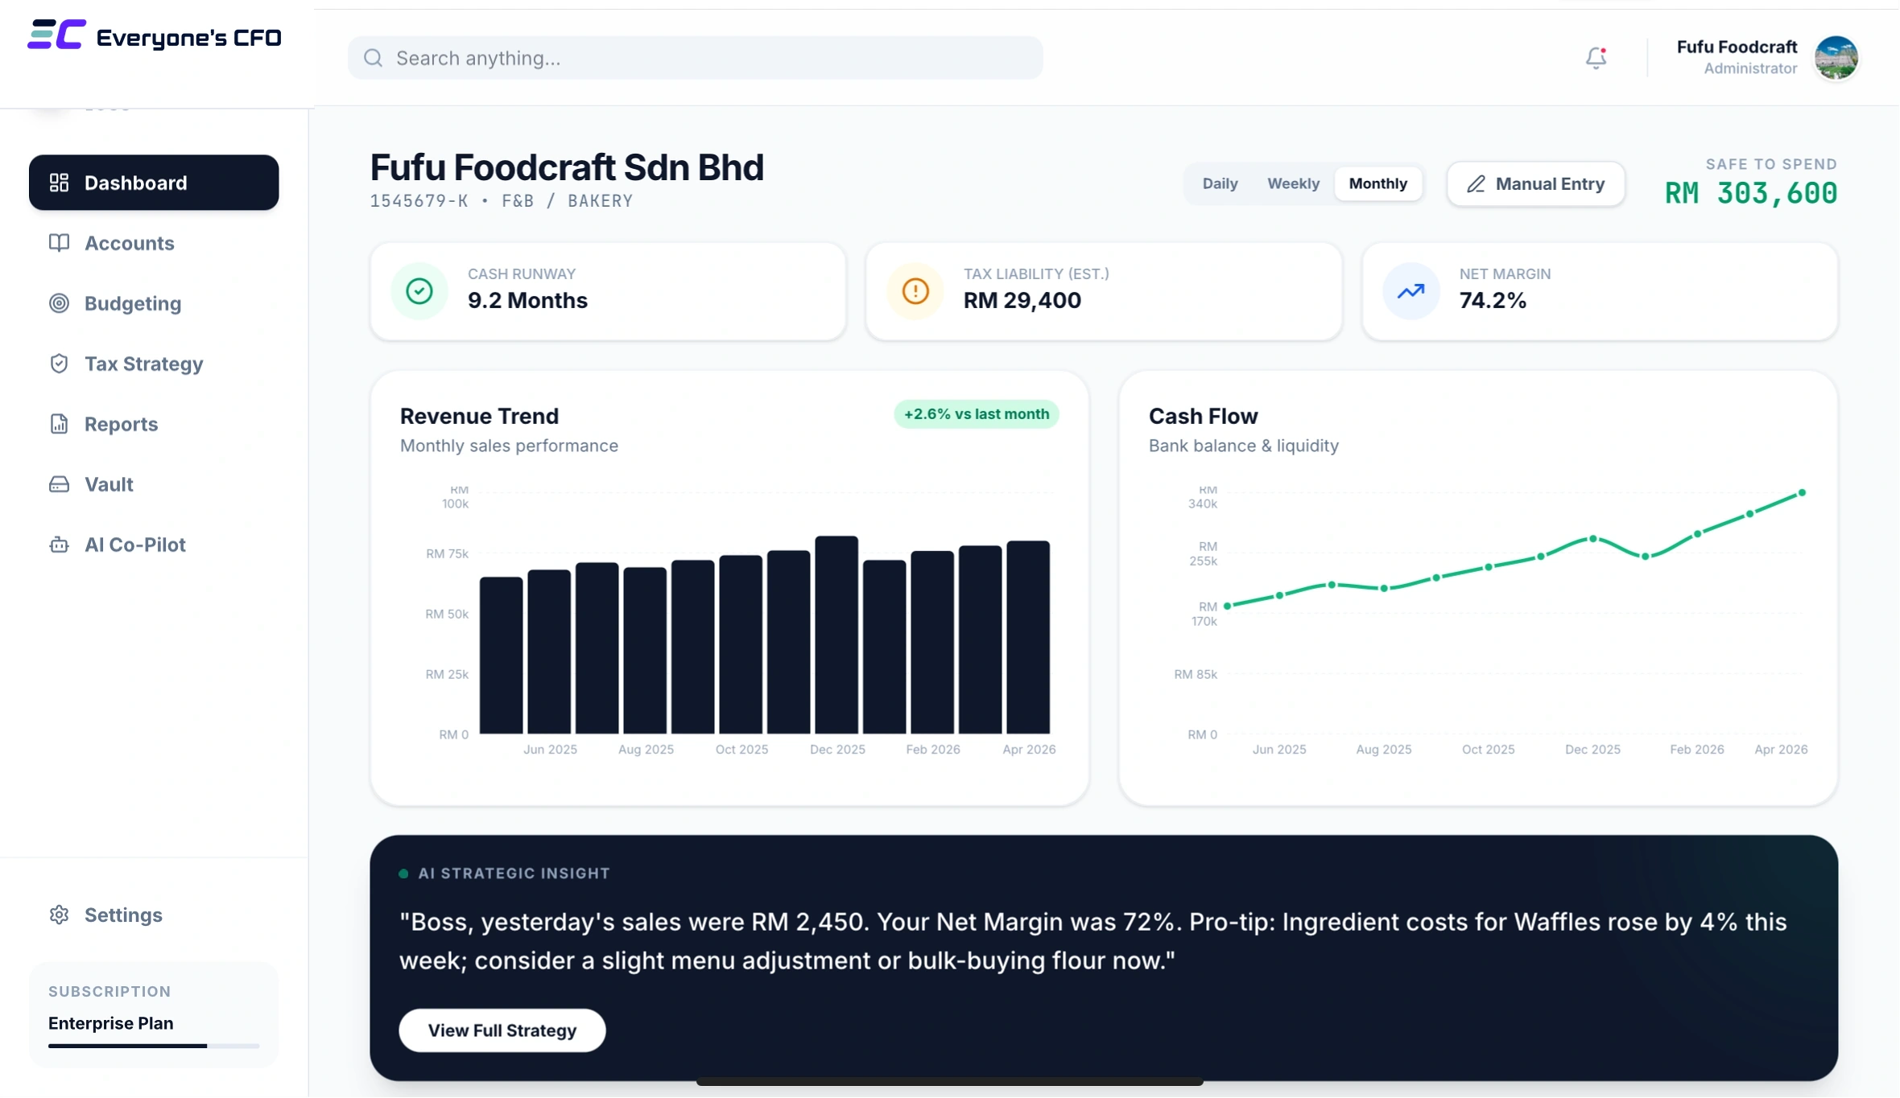Click the +2.6% vs last month badge
The width and height of the screenshot is (1900, 1098).
976,414
